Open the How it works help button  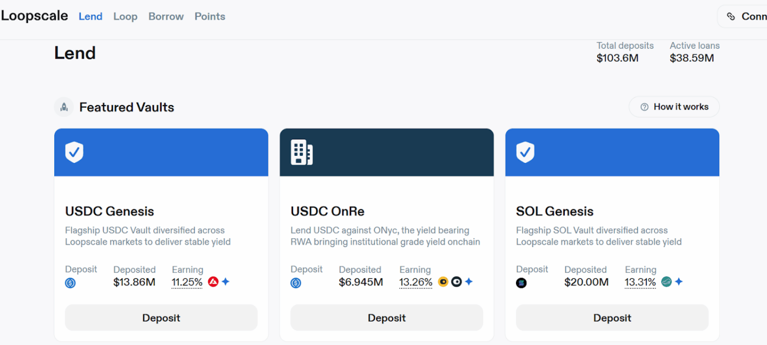click(674, 107)
